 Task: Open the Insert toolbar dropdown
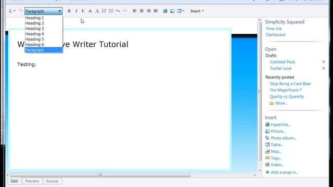coord(197,11)
